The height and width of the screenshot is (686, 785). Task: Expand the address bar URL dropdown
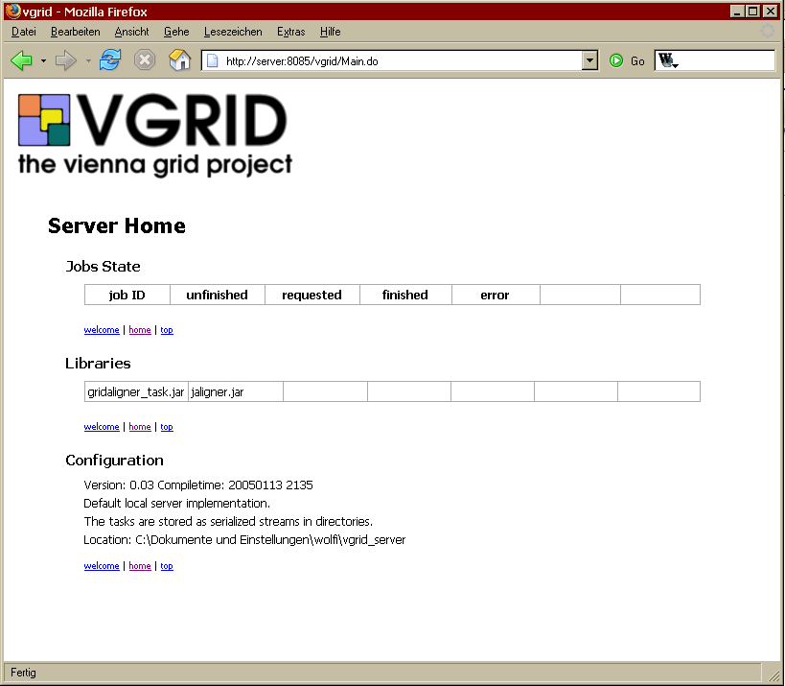point(589,61)
